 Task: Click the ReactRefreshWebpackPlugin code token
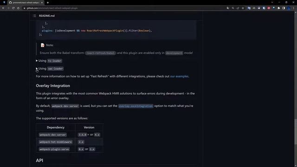coord(105,31)
